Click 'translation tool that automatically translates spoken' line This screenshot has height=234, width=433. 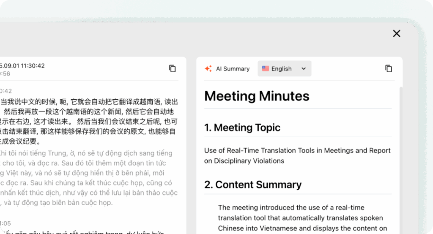(x=301, y=218)
